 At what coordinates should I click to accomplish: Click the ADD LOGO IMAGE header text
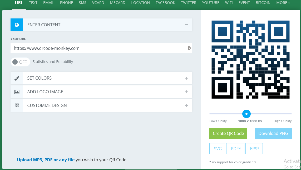tap(45, 92)
